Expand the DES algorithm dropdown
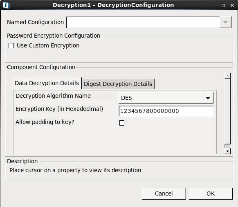The height and width of the screenshot is (207, 238). pyautogui.click(x=166, y=98)
